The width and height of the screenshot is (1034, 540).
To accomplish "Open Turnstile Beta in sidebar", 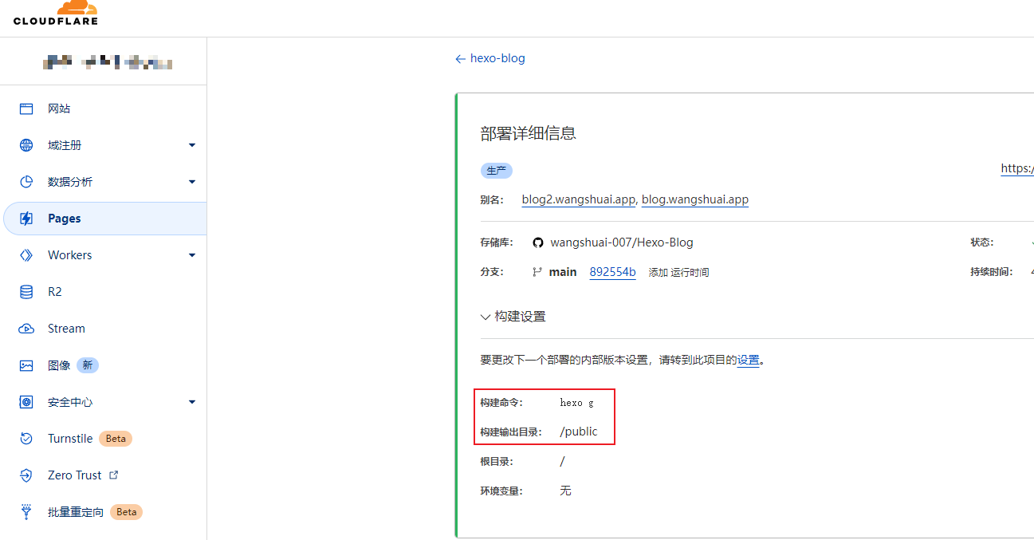I will coord(70,439).
